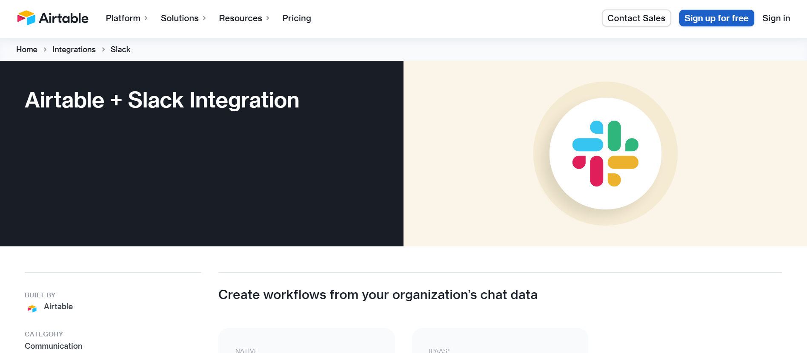Click the Communication category text

(54, 346)
